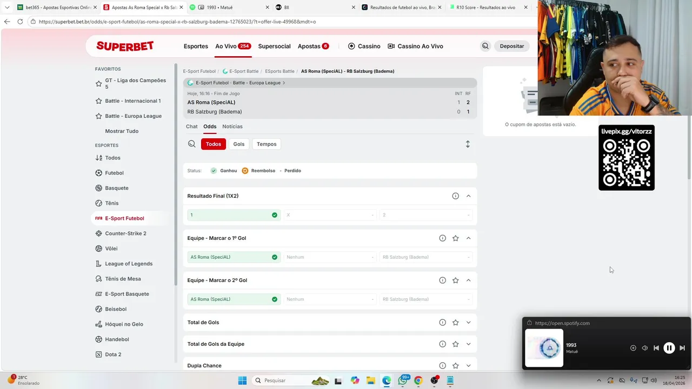Select the Todos odds filter
The image size is (692, 389).
coord(213,144)
